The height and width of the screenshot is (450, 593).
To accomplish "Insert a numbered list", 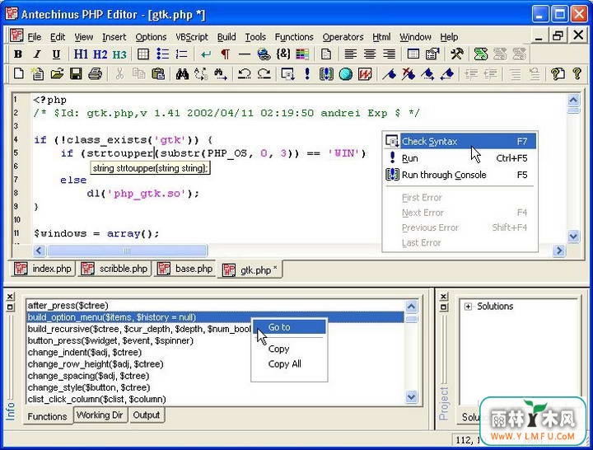I will 181,54.
